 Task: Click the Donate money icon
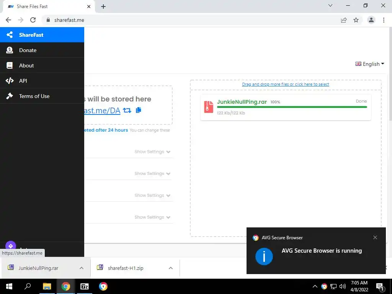click(x=10, y=50)
